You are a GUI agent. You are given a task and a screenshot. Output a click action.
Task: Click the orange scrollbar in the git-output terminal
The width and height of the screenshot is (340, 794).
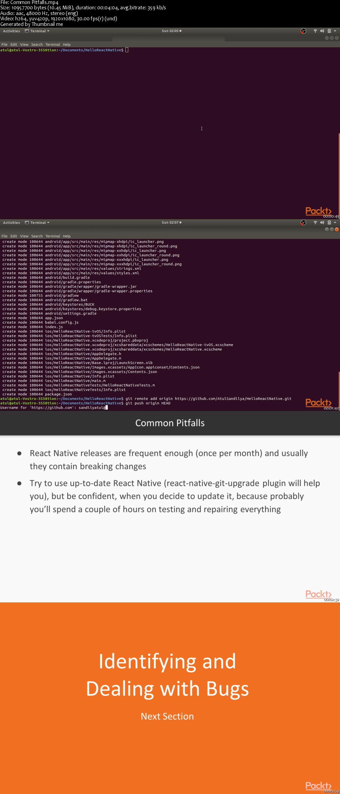pyautogui.click(x=339, y=391)
